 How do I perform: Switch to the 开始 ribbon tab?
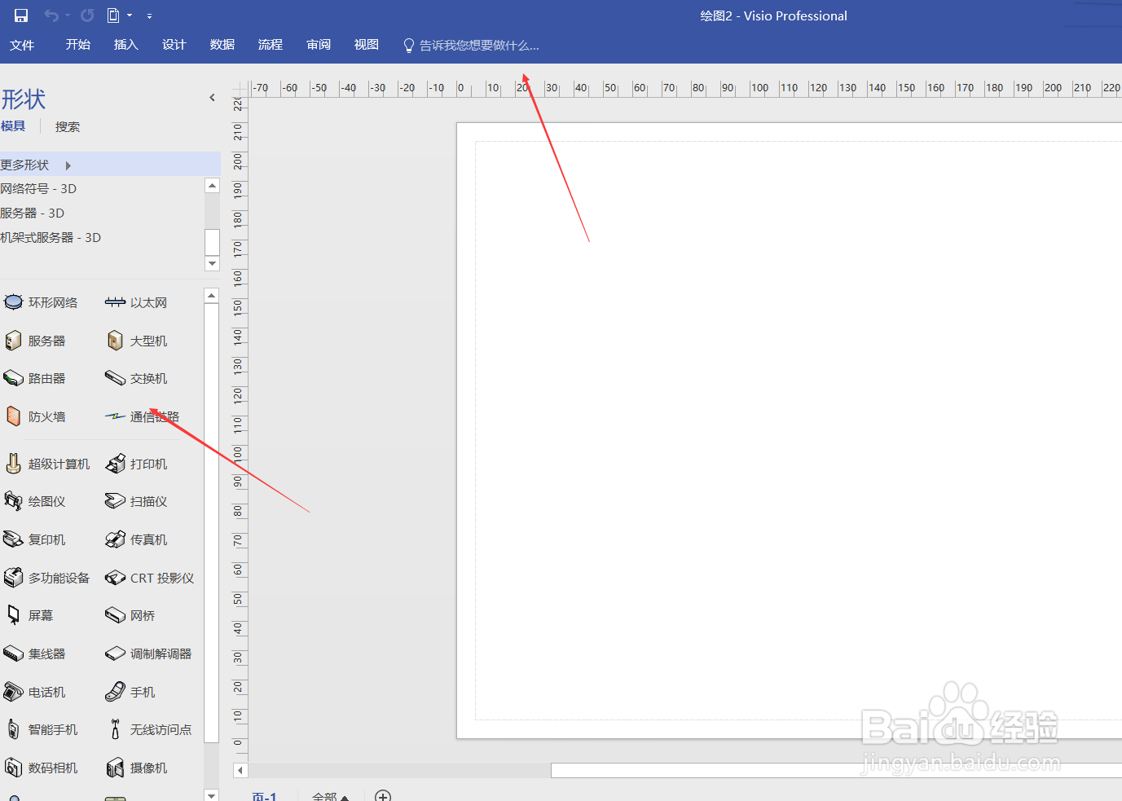(x=78, y=45)
